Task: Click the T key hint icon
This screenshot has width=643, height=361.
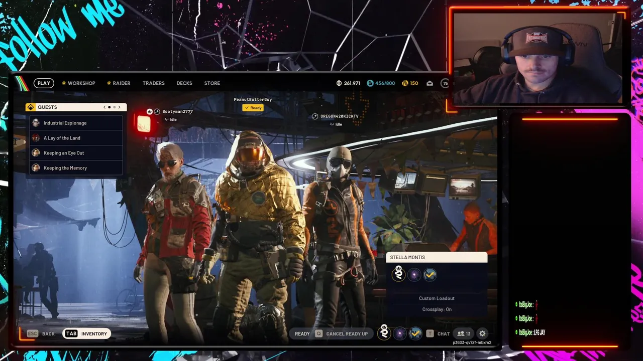Action: tap(430, 334)
